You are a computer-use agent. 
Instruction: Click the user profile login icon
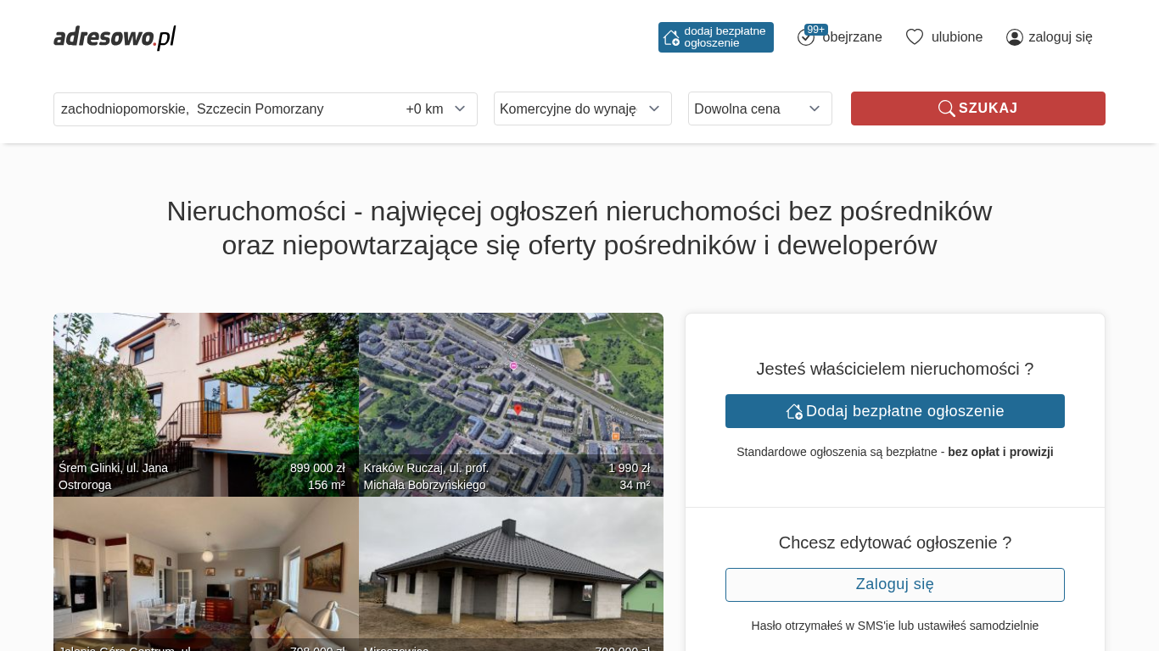pos(1014,37)
